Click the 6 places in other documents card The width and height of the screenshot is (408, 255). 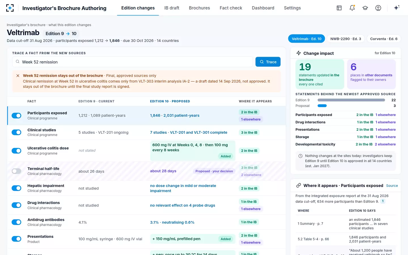point(371,74)
